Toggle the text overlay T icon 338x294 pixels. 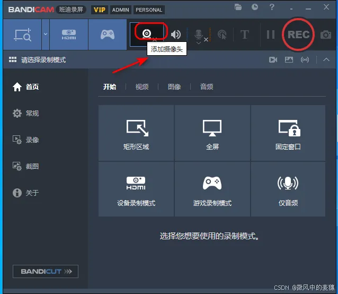(x=245, y=34)
